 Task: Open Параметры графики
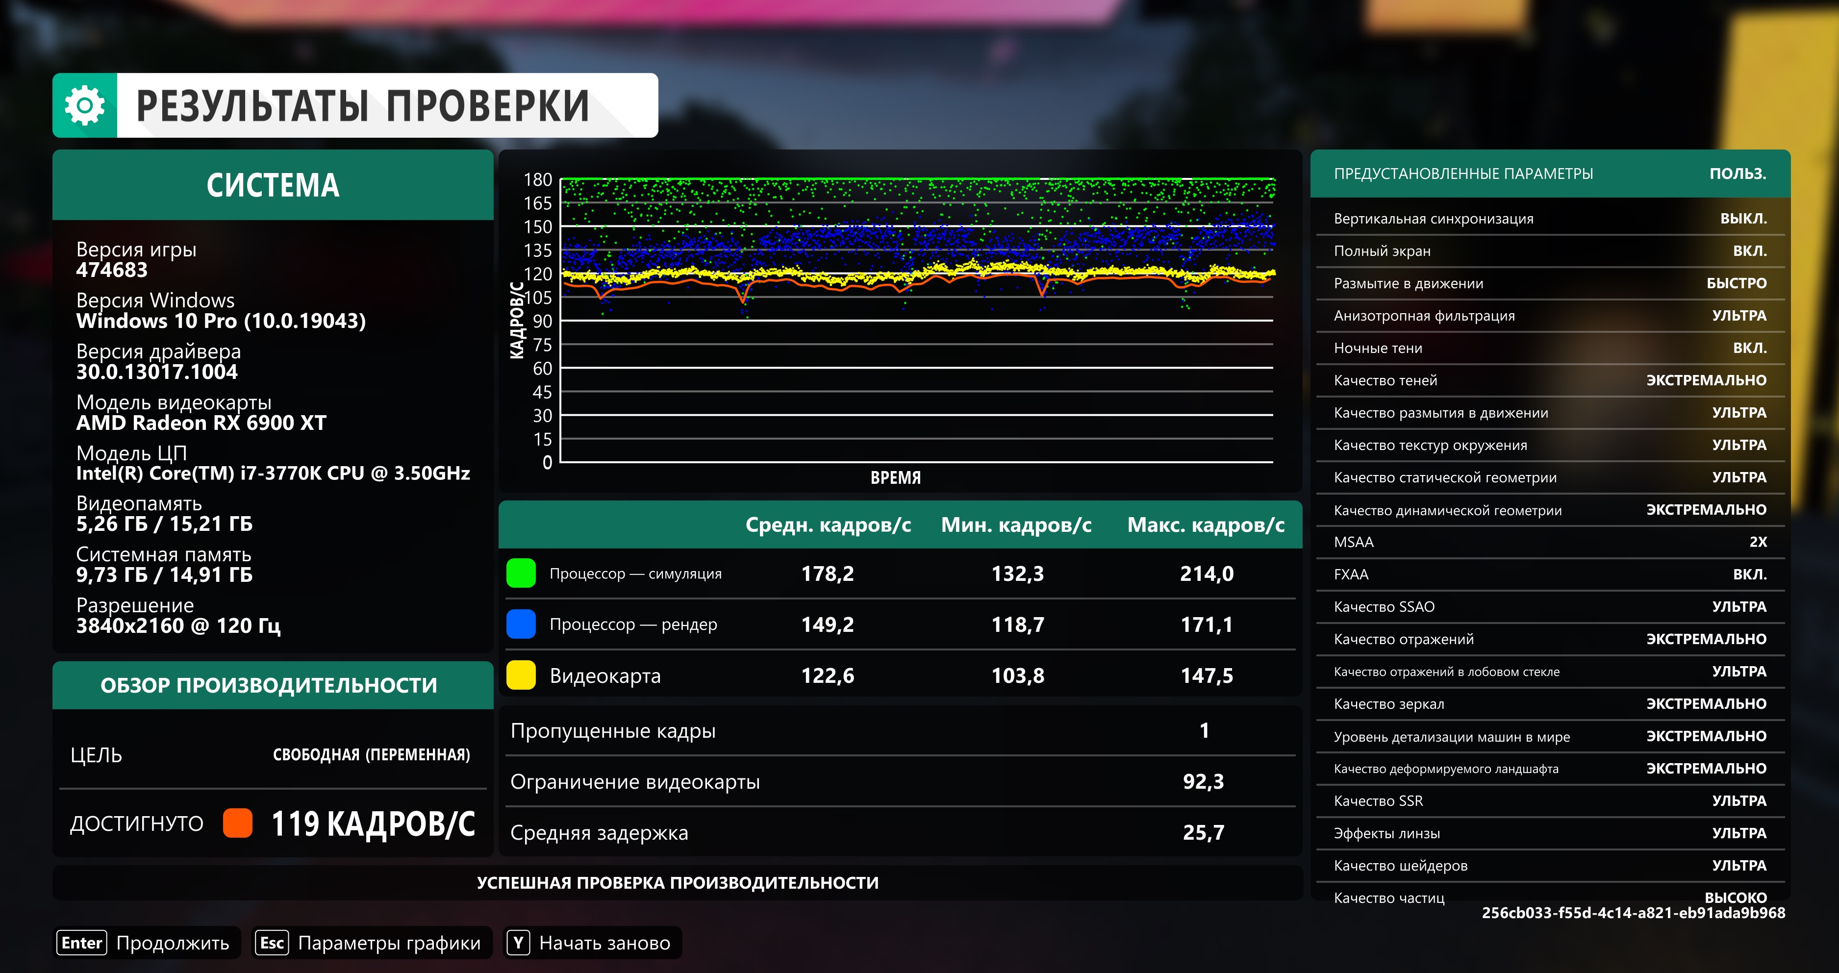coord(389,943)
